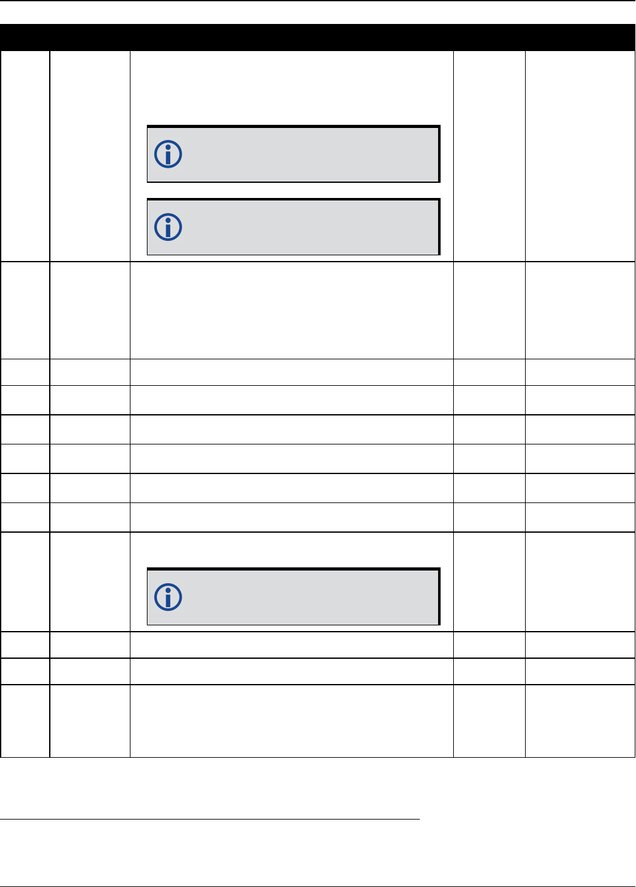Viewport: 636px width, 887px height.
Task: Click the first-column cell of the final row
Action: [25, 721]
